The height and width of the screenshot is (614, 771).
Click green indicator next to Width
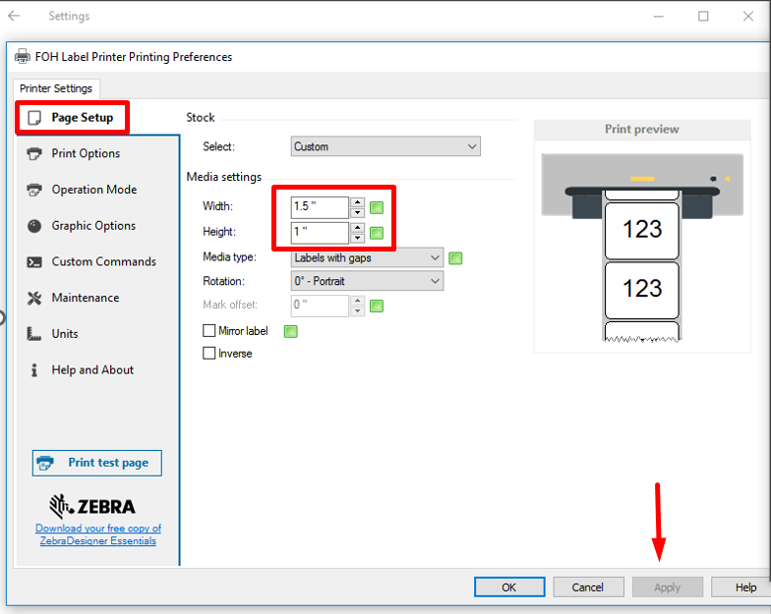[x=377, y=207]
